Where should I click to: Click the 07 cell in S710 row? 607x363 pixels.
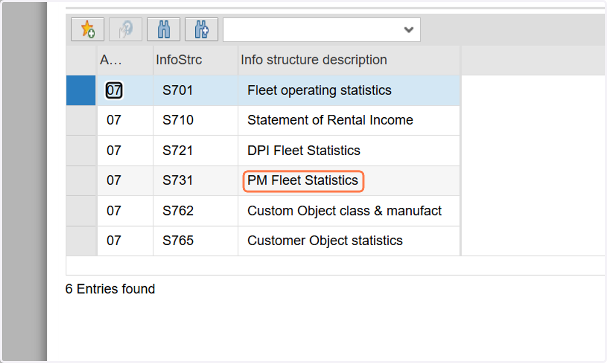tap(124, 120)
